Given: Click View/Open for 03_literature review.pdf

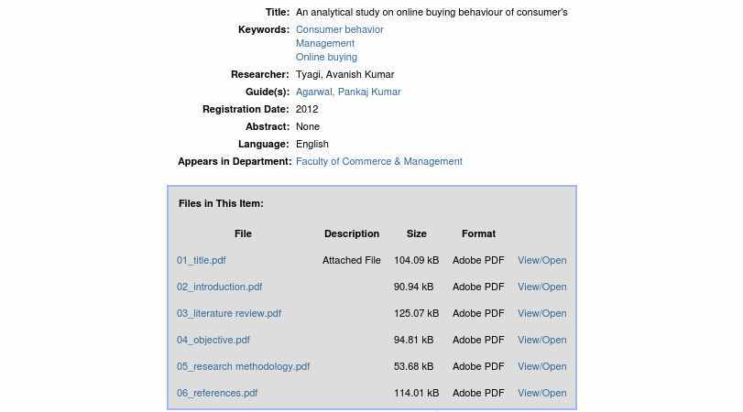Looking at the screenshot, I should 541,313.
